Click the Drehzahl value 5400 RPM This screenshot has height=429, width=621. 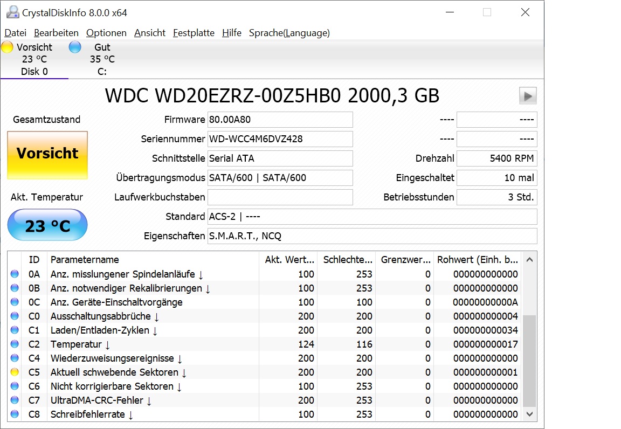(x=497, y=158)
